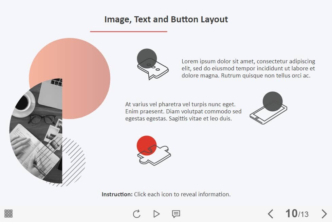Image resolution: width=332 pixels, height=222 pixels.
Task: Click the red underline beneath the title
Action: [128, 31]
